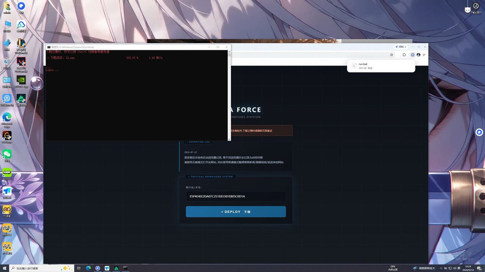This screenshot has height=272, width=485.
Task: Open the This PC desktop icon
Action: (7, 26)
